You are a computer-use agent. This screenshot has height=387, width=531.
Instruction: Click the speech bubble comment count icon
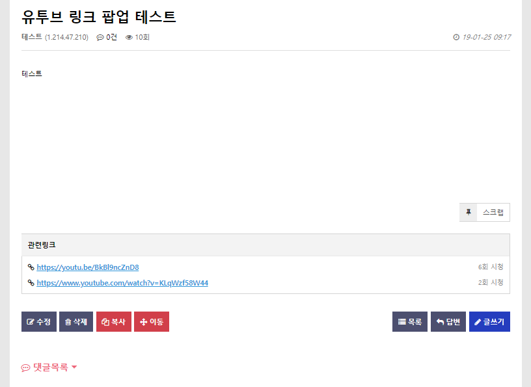click(100, 37)
